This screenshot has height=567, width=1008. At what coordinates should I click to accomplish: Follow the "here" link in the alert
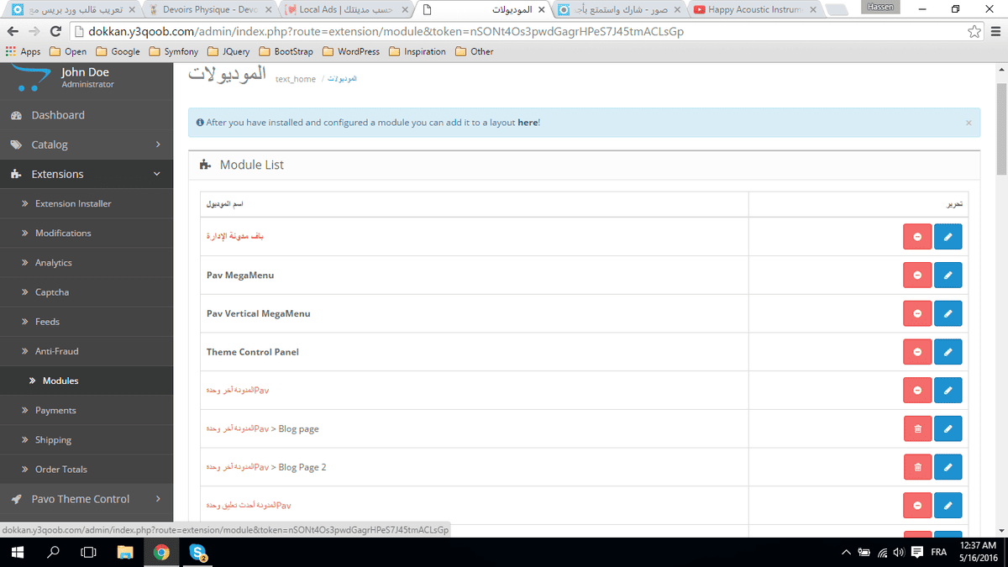pos(528,123)
